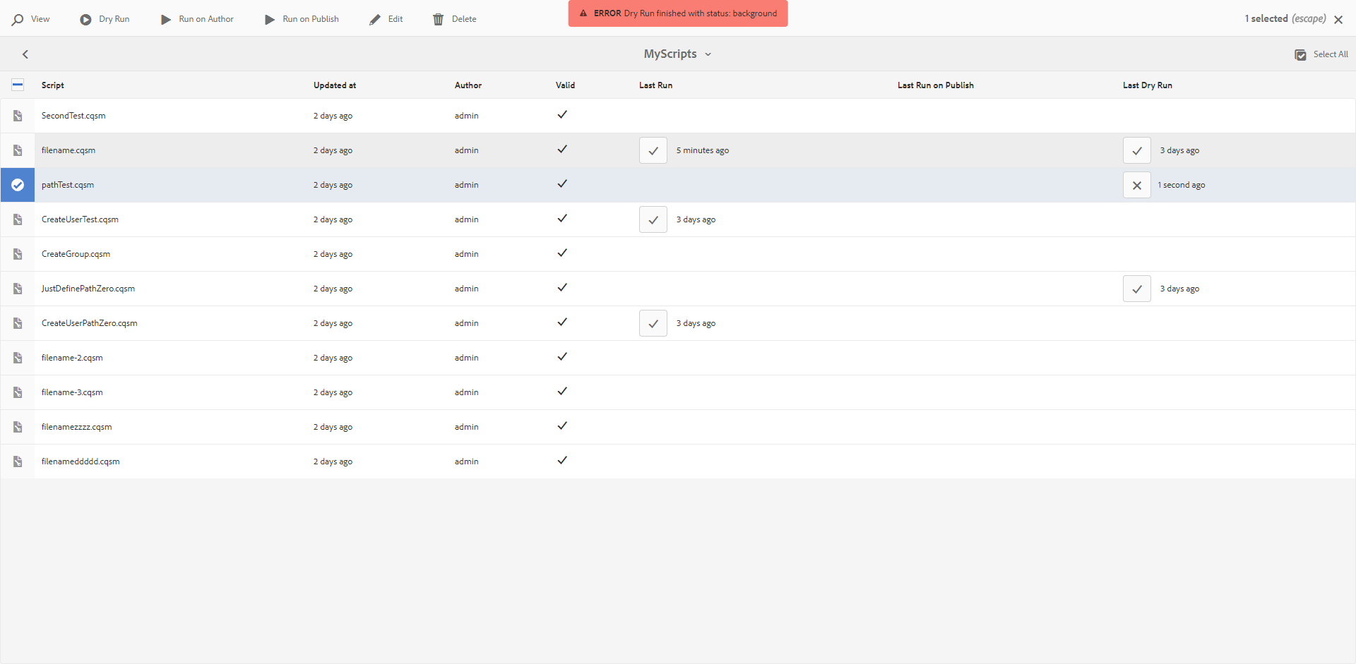Open Last Dry Run status for JustDefinePathZero.cqsm

[x=1136, y=288]
